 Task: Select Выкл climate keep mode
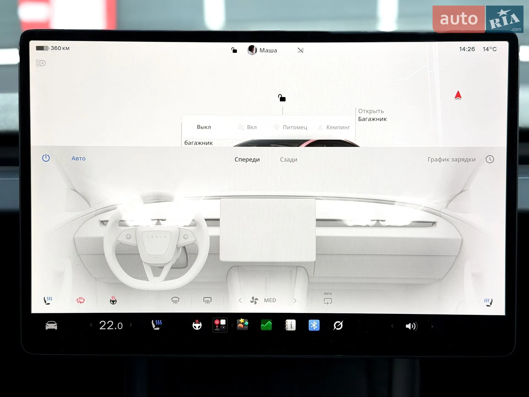204,127
